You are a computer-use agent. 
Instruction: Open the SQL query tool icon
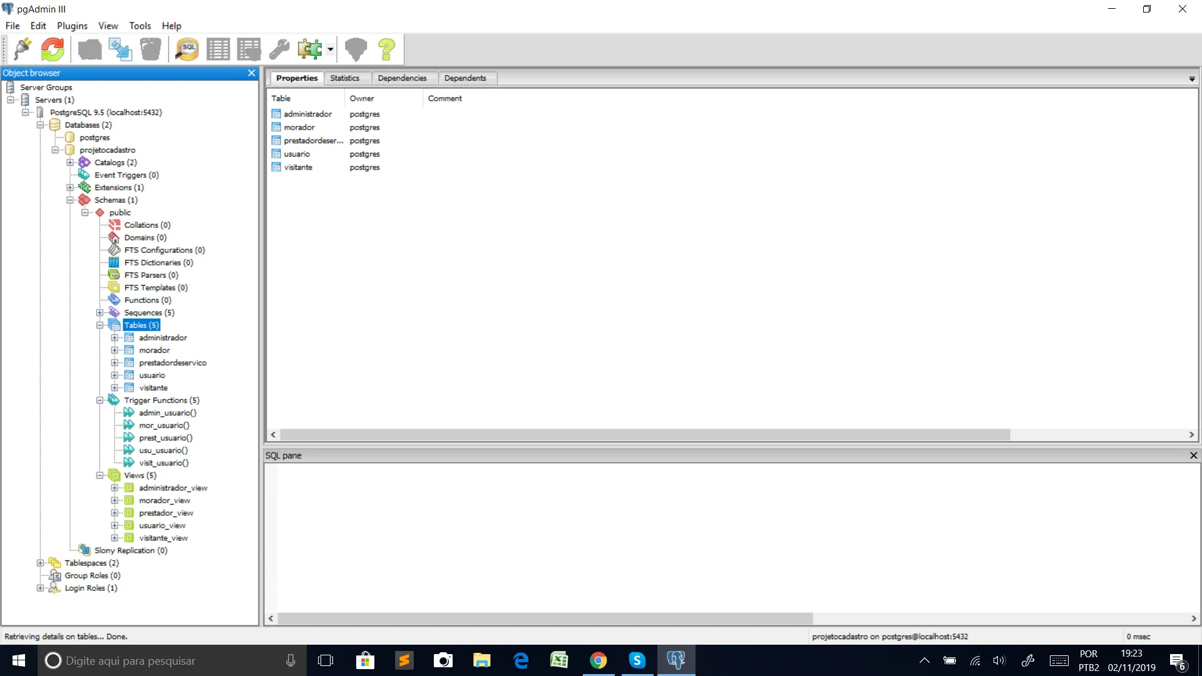tap(187, 49)
